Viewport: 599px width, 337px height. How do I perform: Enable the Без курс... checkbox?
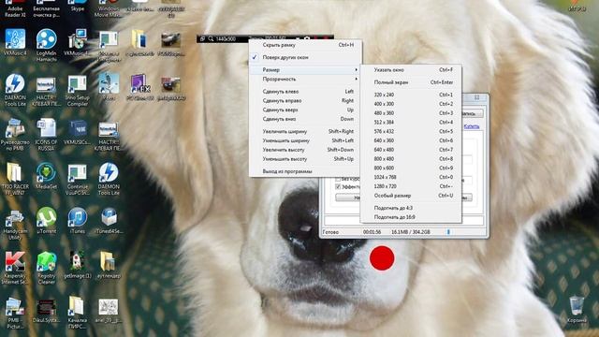click(338, 179)
